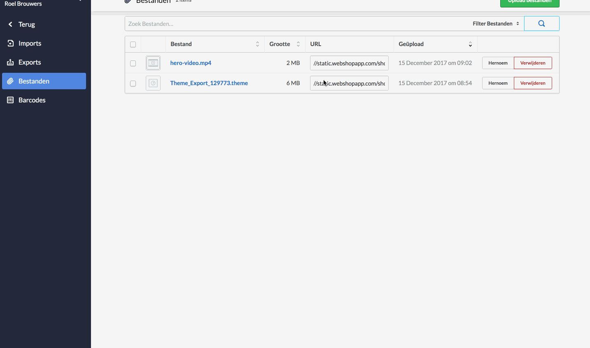This screenshot has width=590, height=348.
Task: Click the URL column header
Action: pyautogui.click(x=316, y=44)
